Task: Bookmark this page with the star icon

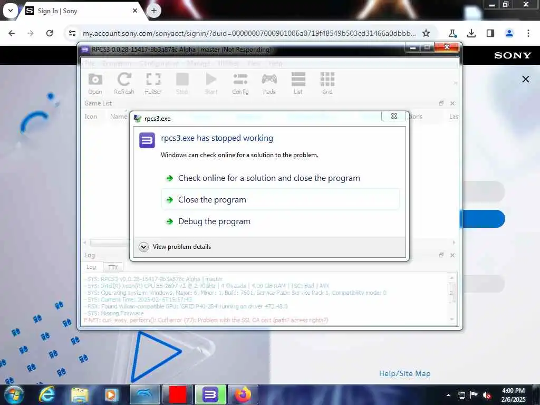Action: [x=426, y=33]
